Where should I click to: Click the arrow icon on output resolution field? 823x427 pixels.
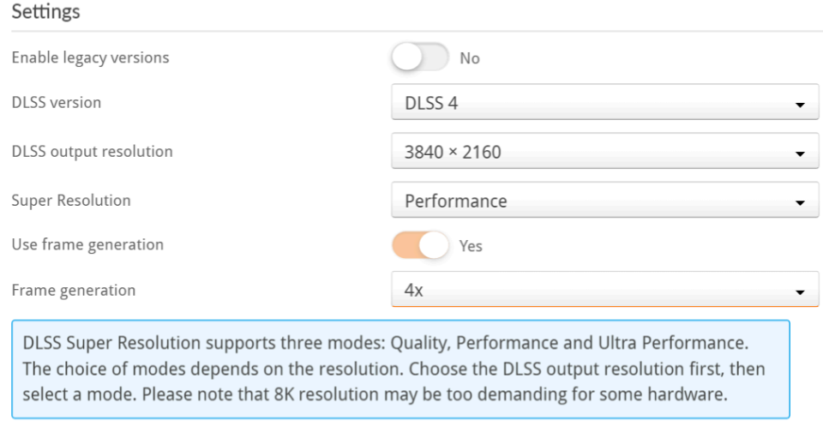click(801, 154)
